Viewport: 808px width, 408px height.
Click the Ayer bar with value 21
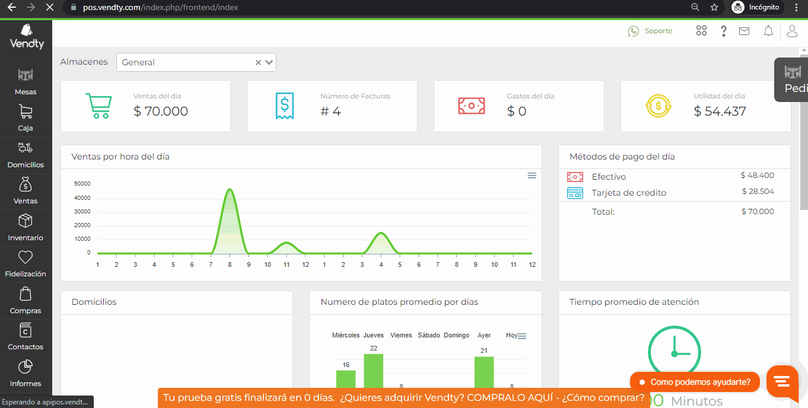click(x=484, y=372)
